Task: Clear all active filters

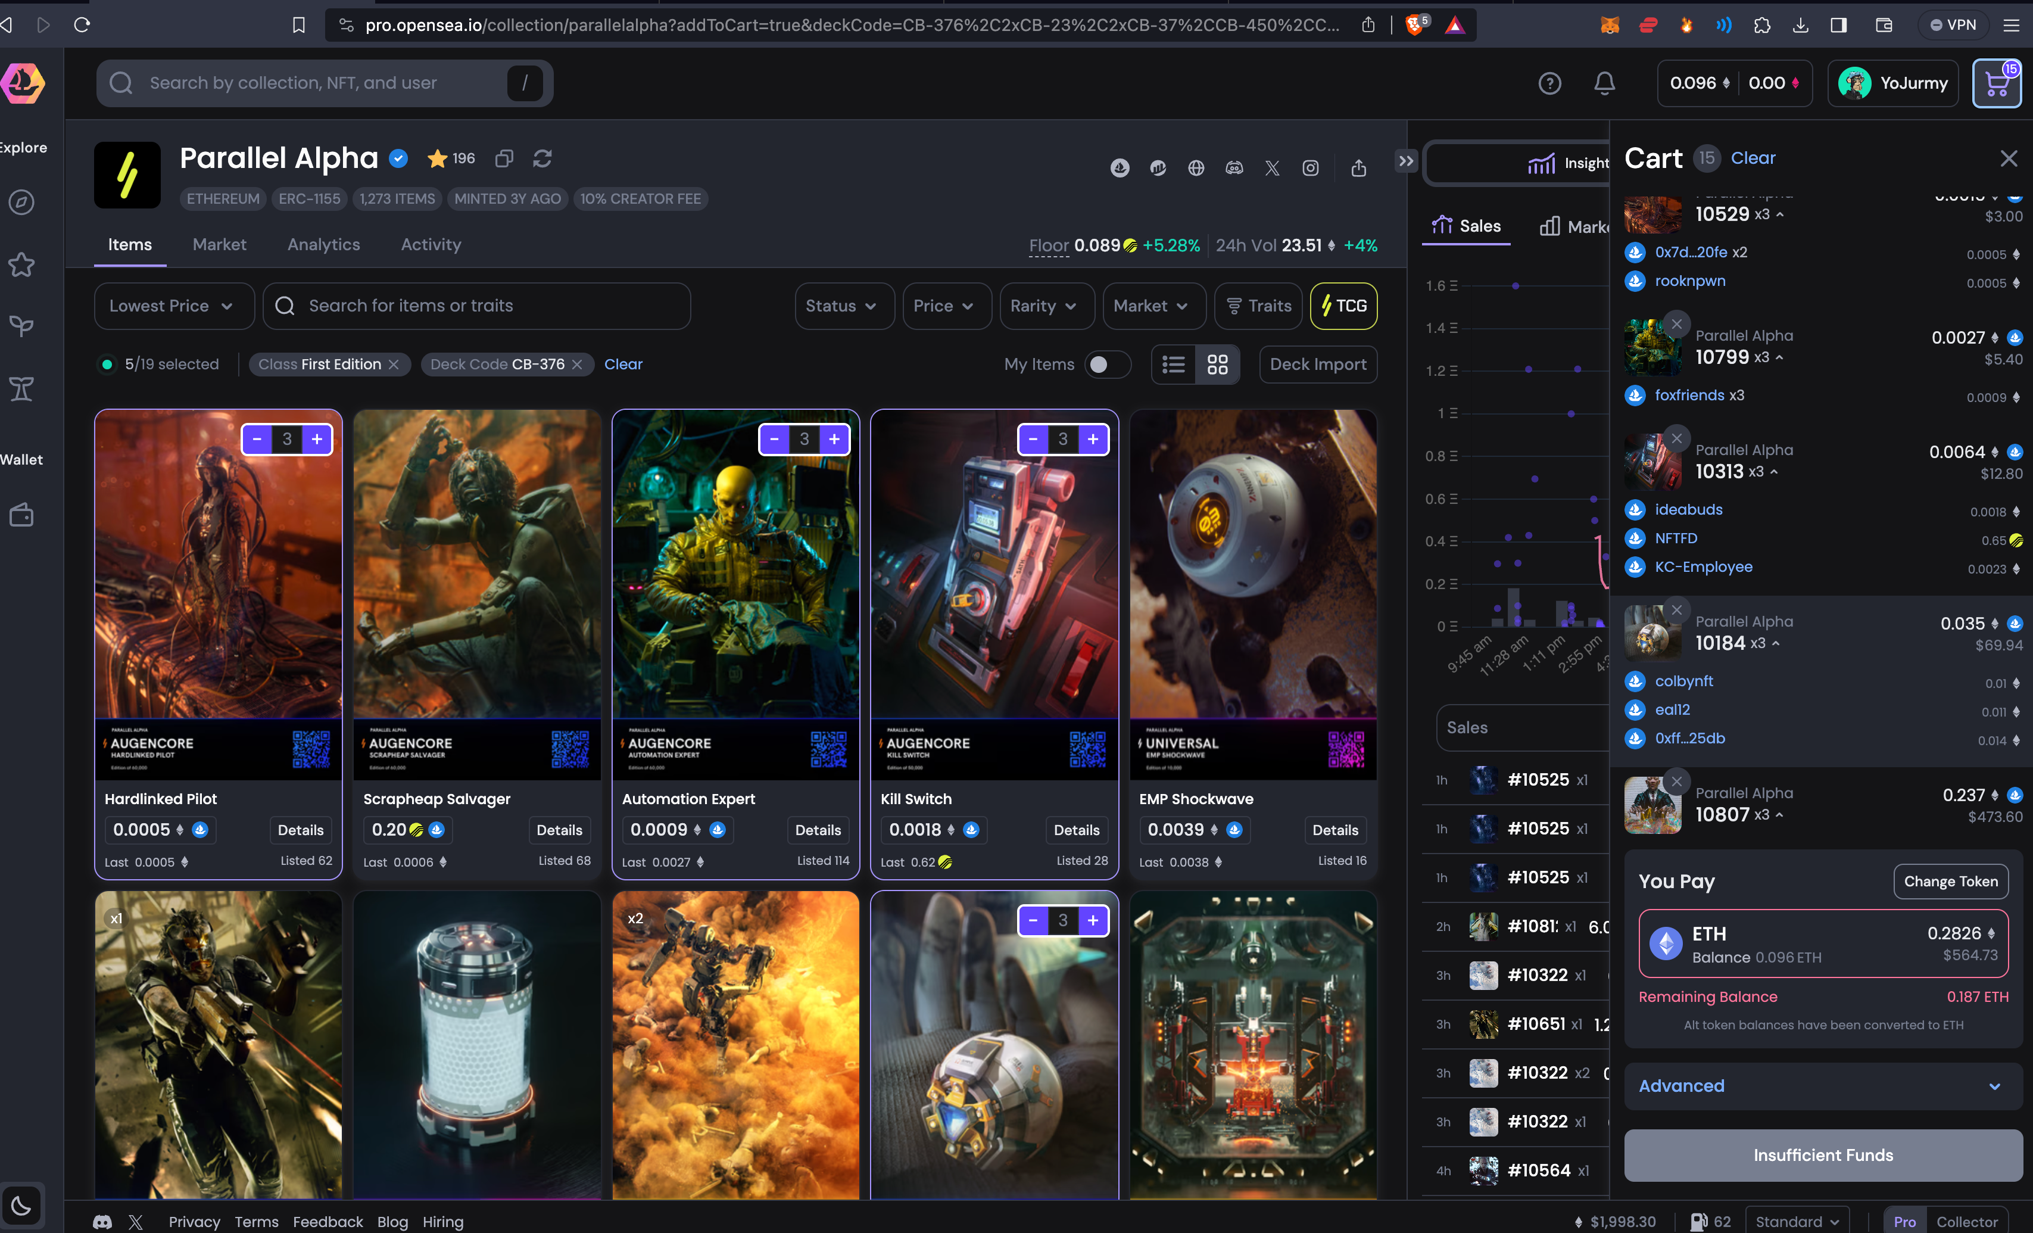Action: 623,364
